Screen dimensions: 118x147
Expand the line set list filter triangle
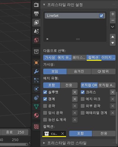[x=48, y=39]
